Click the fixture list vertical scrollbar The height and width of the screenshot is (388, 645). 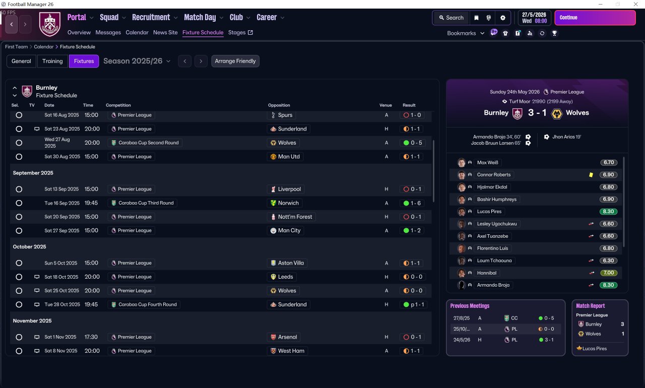(434, 171)
